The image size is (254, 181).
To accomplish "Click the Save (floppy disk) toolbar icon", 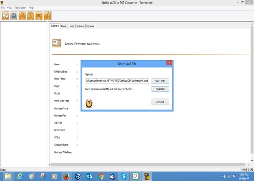I will point(14,15).
